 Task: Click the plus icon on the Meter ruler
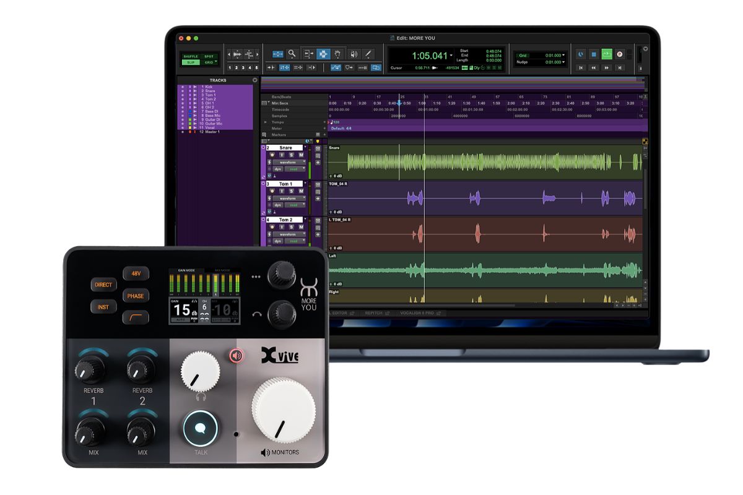click(324, 129)
